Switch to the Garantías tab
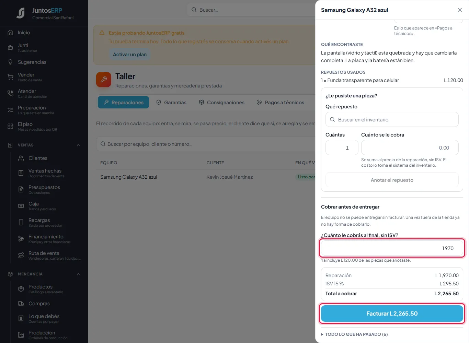 click(171, 102)
